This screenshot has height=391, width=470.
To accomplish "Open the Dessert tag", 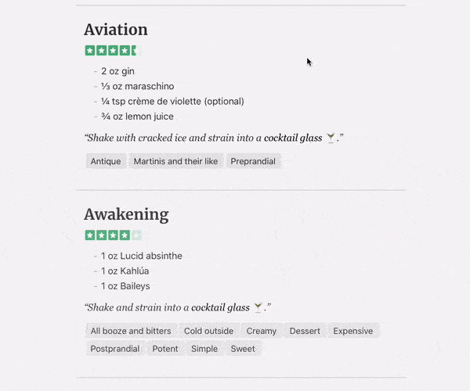I will [305, 331].
